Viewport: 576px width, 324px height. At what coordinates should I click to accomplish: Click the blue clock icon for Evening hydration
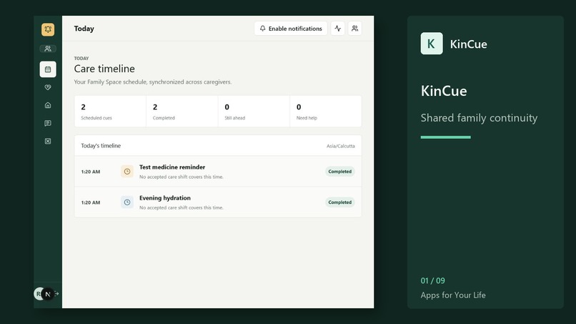(127, 202)
